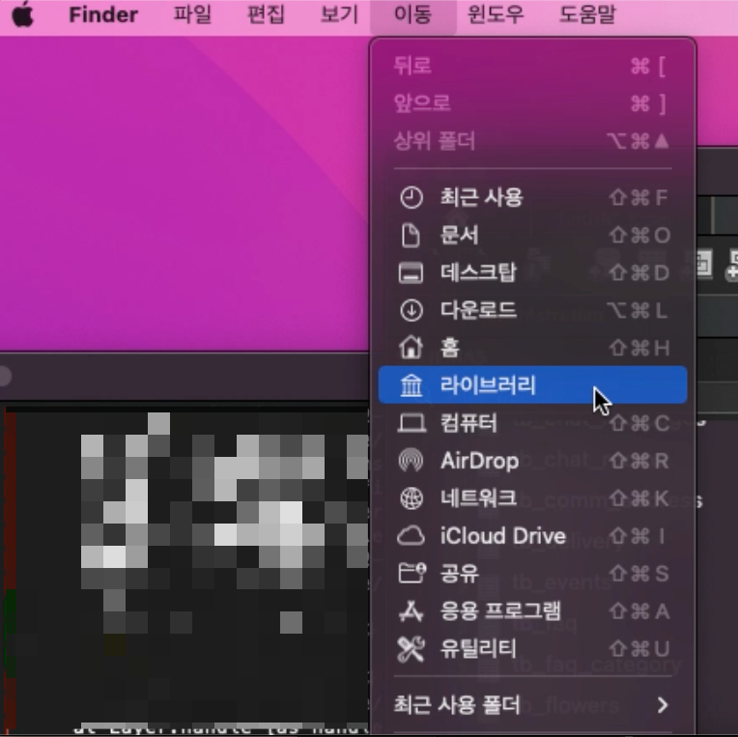Image resolution: width=738 pixels, height=737 pixels.
Task: Select 유틸리티 menu item
Action: (533, 649)
